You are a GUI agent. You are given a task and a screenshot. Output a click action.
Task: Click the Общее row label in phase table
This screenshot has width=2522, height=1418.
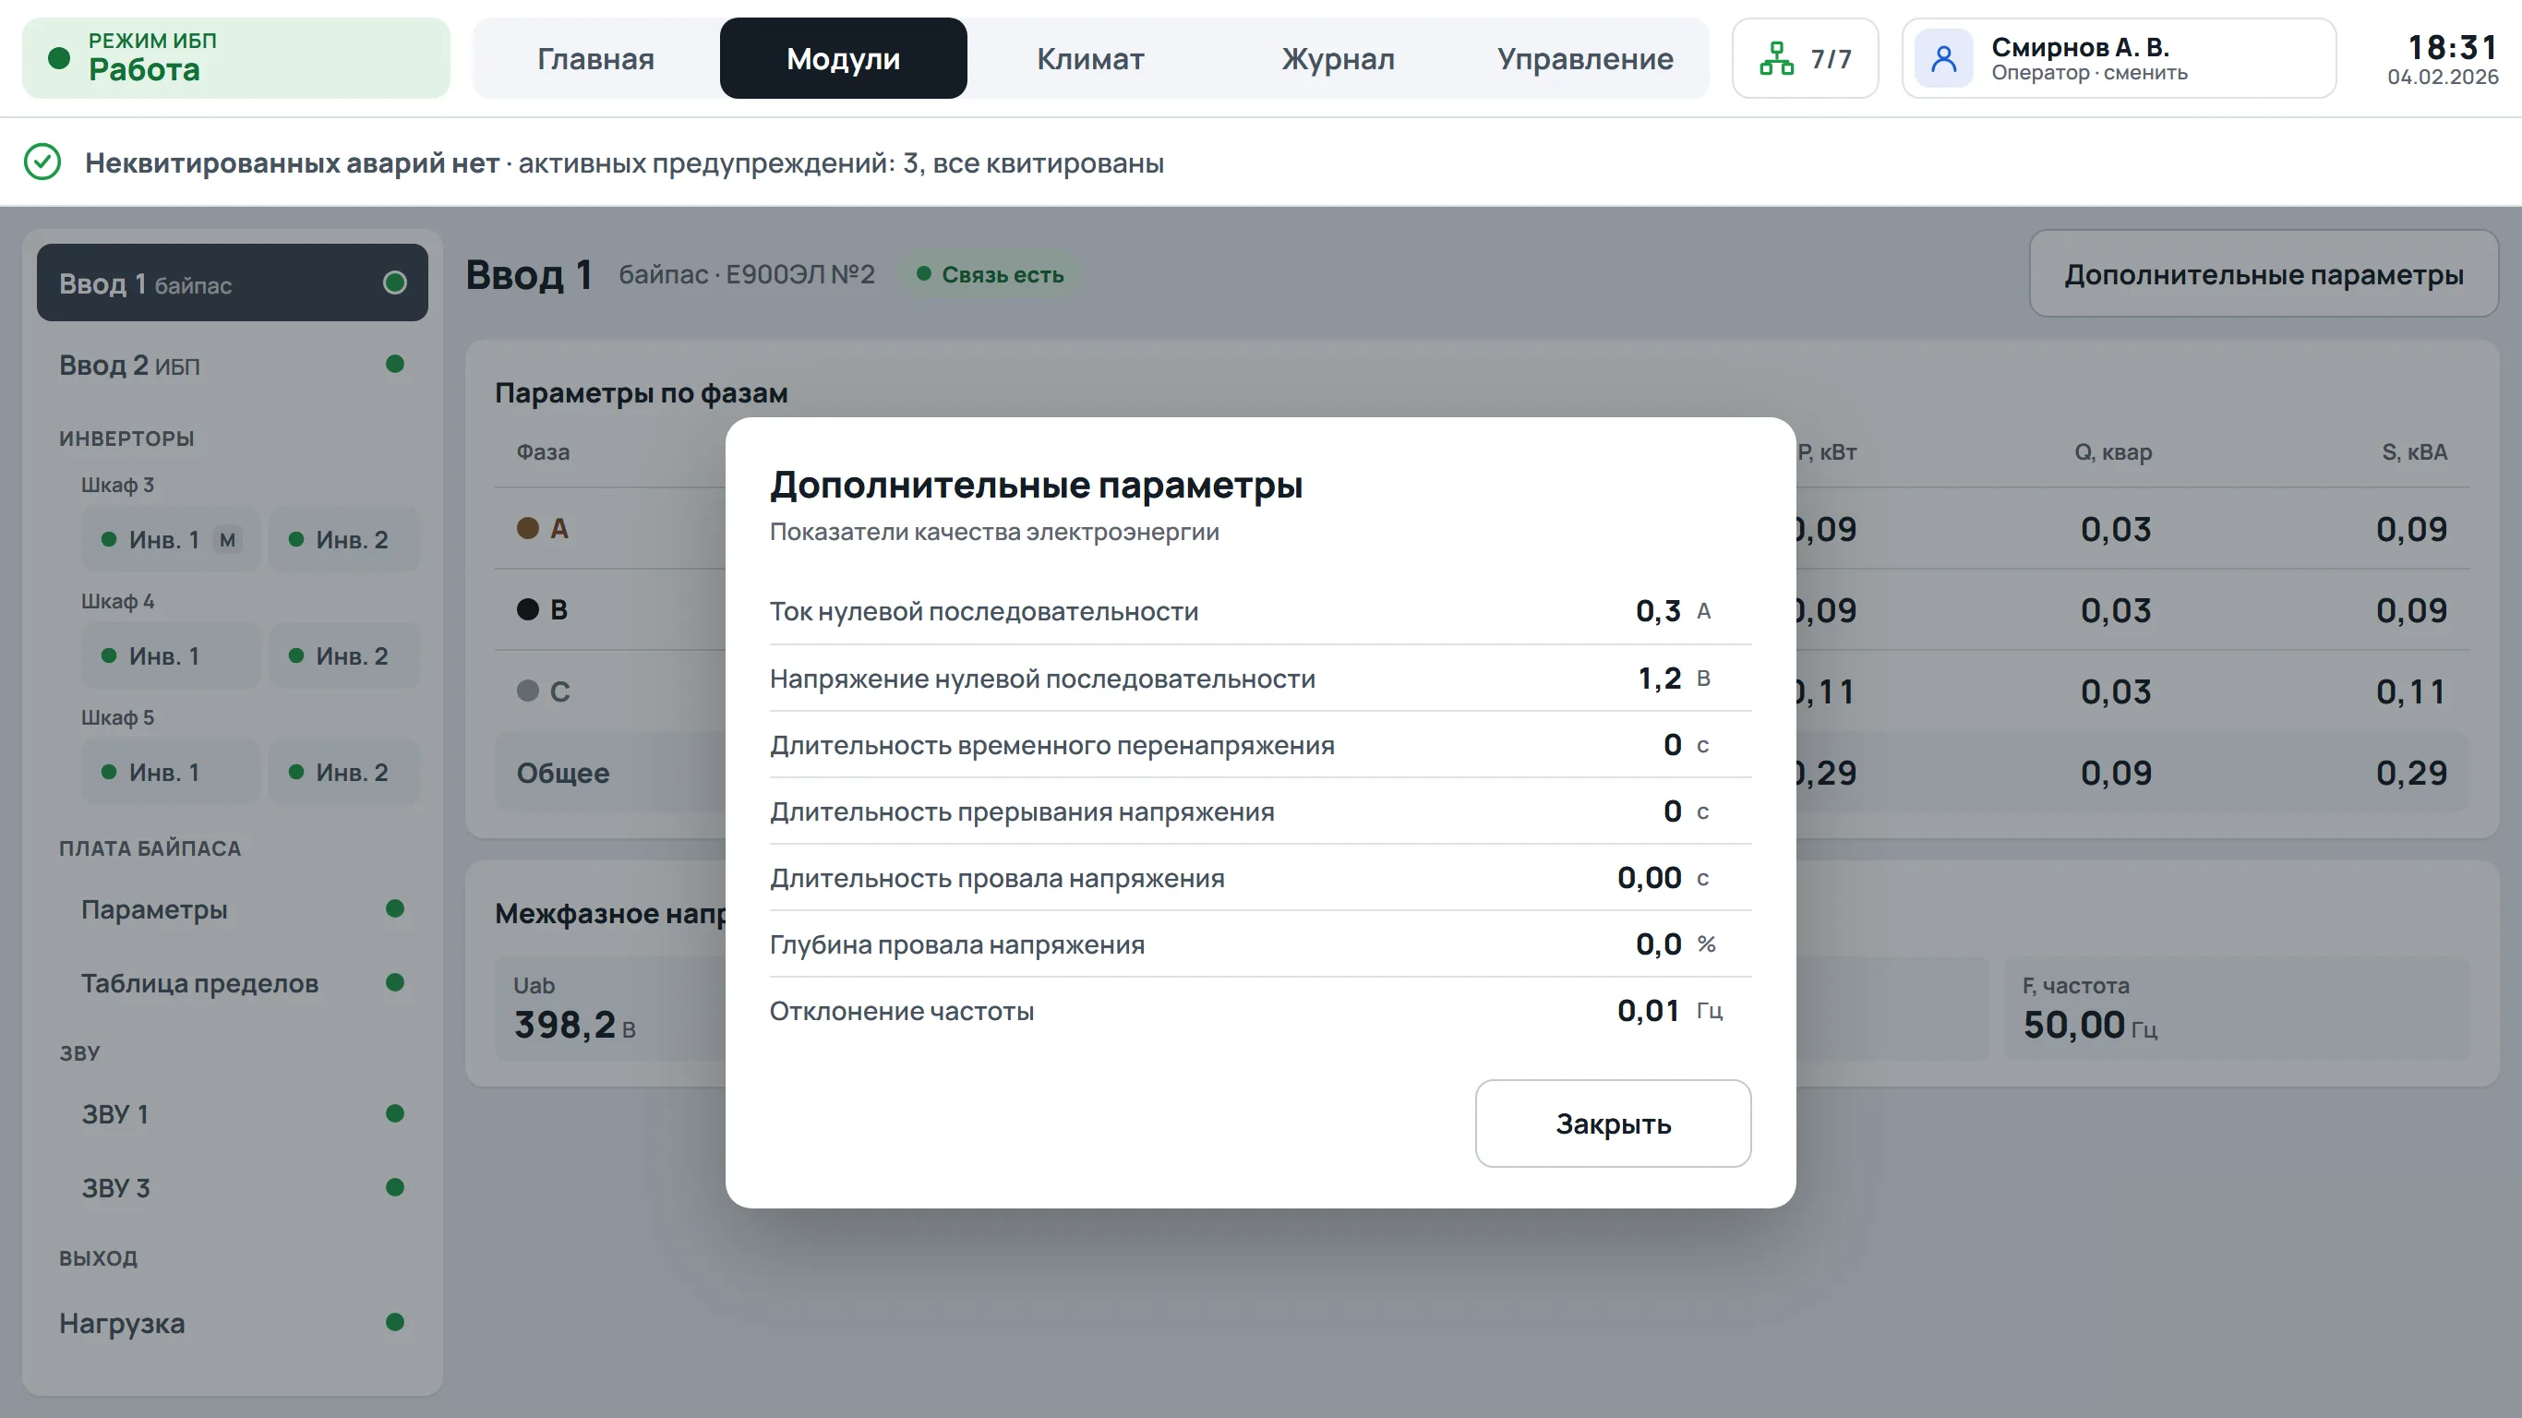pyautogui.click(x=563, y=773)
